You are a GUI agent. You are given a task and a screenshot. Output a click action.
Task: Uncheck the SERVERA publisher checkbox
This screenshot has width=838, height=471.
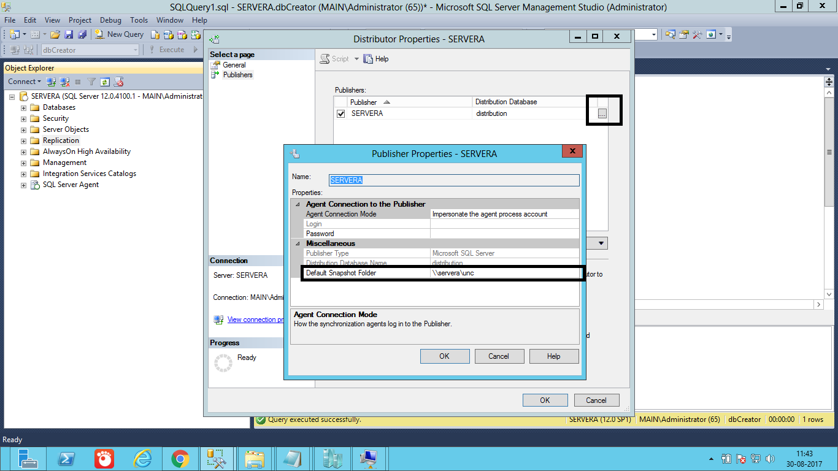tap(340, 113)
